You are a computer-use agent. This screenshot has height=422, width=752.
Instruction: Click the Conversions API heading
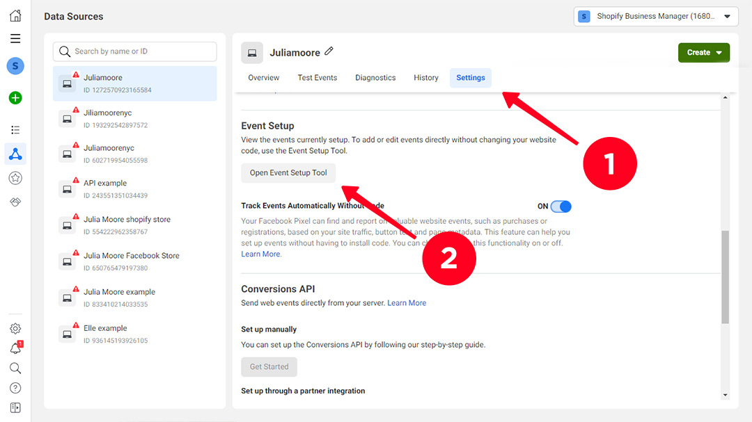pos(278,289)
